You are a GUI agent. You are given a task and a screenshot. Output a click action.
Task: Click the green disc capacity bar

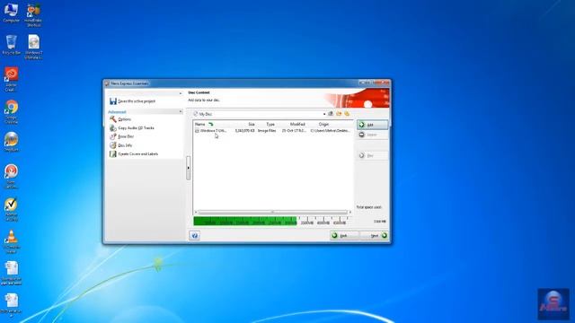(245, 222)
